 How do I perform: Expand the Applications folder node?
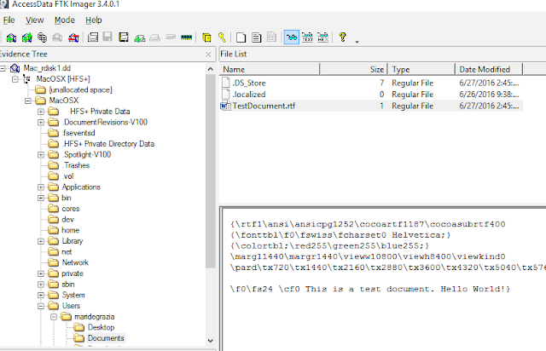[41, 187]
